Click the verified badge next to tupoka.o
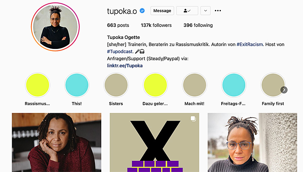303x172 pixels. pyautogui.click(x=142, y=11)
